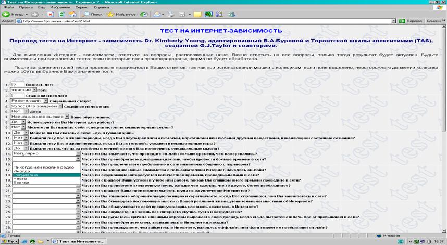Open the Избранное menu in menu bar
This screenshot has width=447, height=245.
point(60,7)
